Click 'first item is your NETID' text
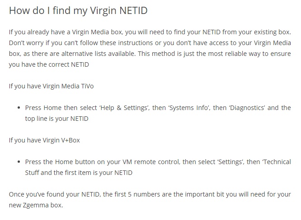Screen dimensions: 301x220 pyautogui.click(x=99, y=173)
